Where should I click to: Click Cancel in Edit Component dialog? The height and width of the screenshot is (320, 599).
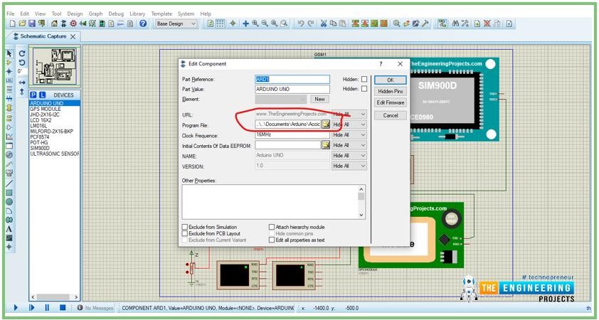click(390, 115)
